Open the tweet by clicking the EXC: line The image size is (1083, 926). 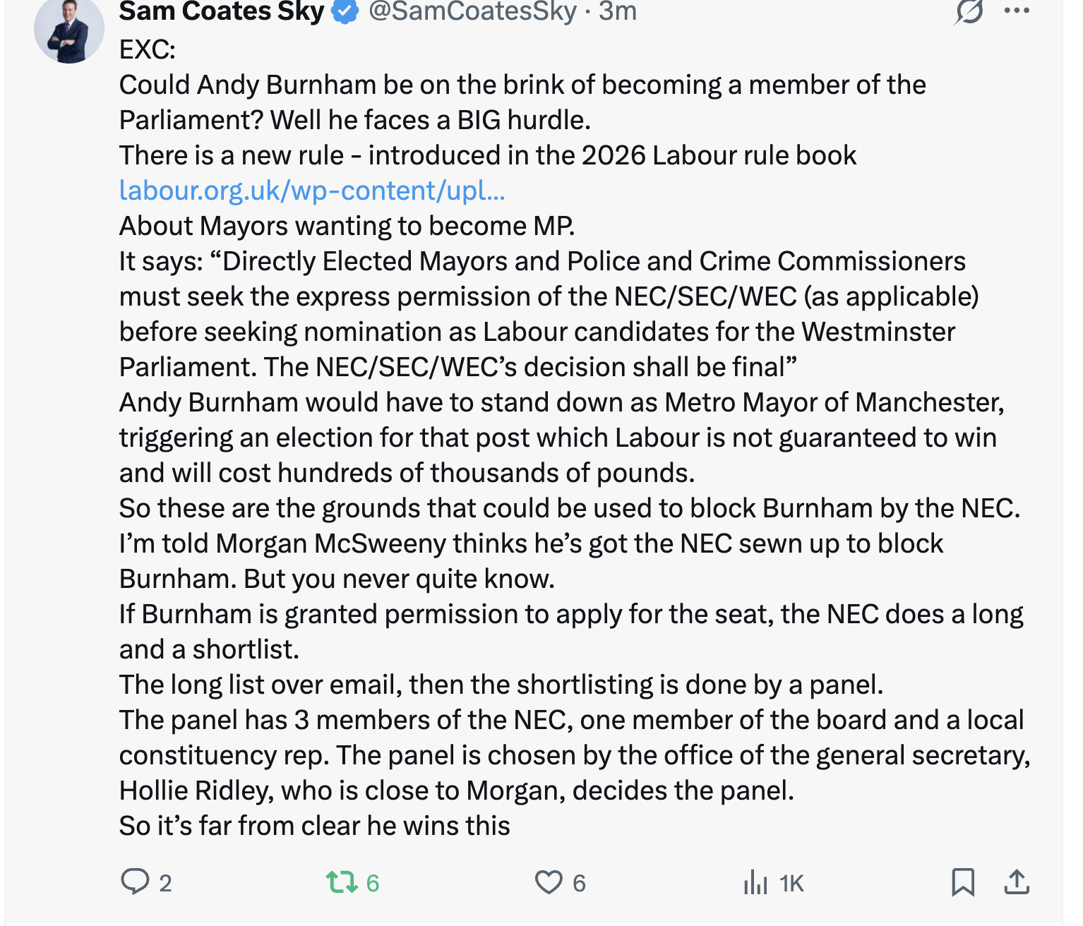[148, 49]
